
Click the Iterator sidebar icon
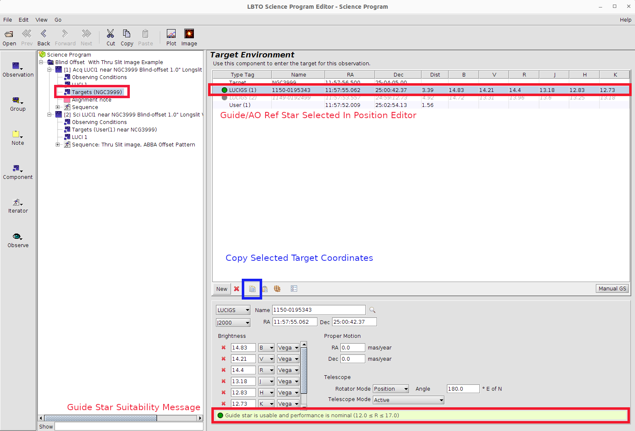pyautogui.click(x=17, y=203)
